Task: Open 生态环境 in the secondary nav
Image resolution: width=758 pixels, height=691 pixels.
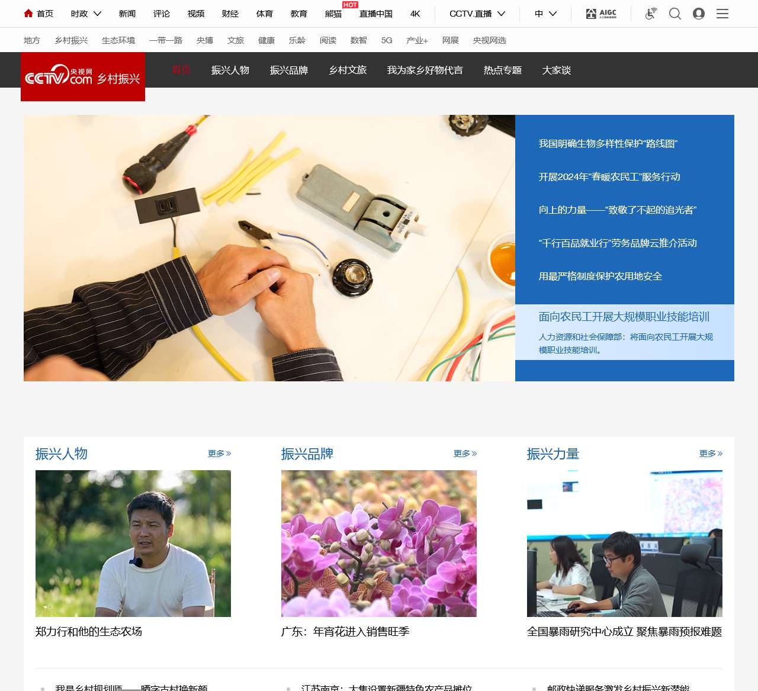Action: pos(118,40)
